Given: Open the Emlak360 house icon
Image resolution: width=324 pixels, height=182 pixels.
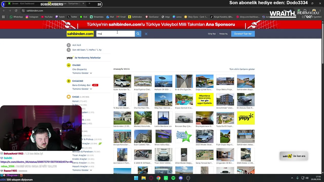Looking at the screenshot, I should pos(69,81).
